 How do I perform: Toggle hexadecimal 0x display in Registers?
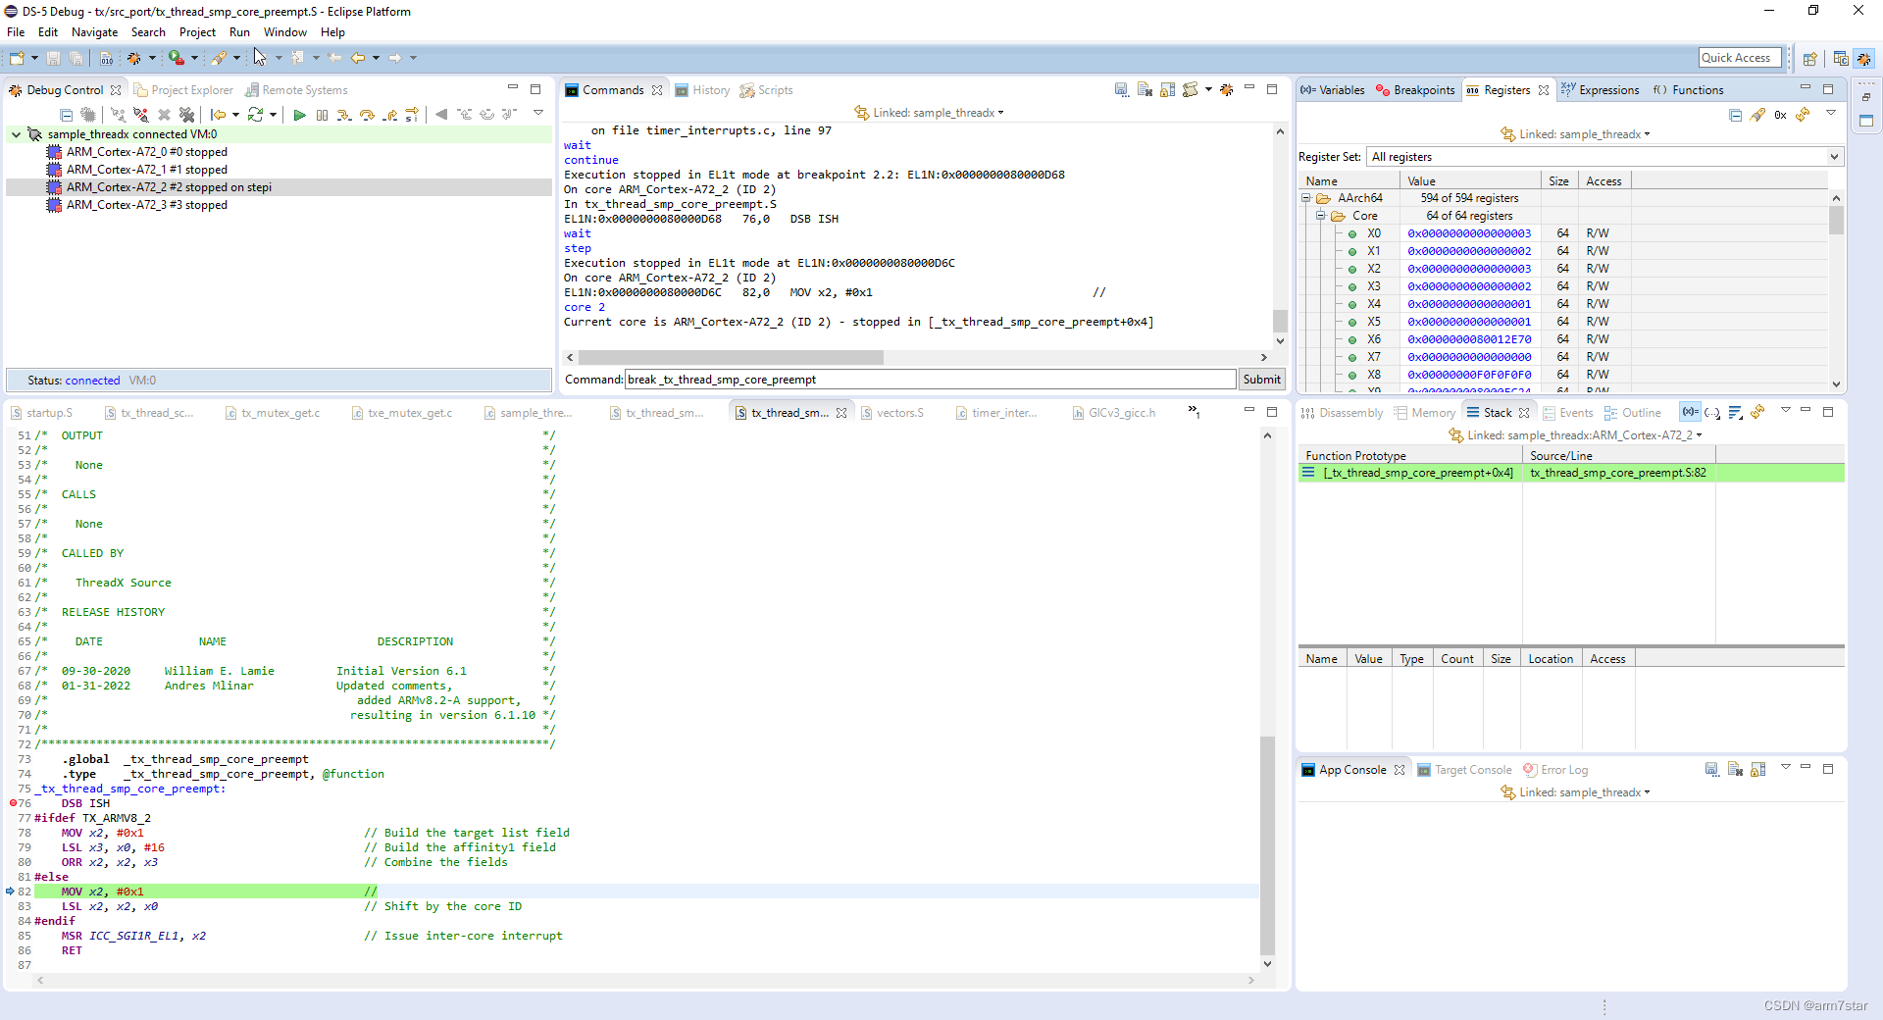(1780, 115)
